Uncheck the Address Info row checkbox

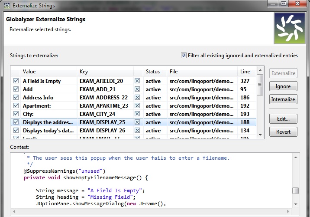16,98
